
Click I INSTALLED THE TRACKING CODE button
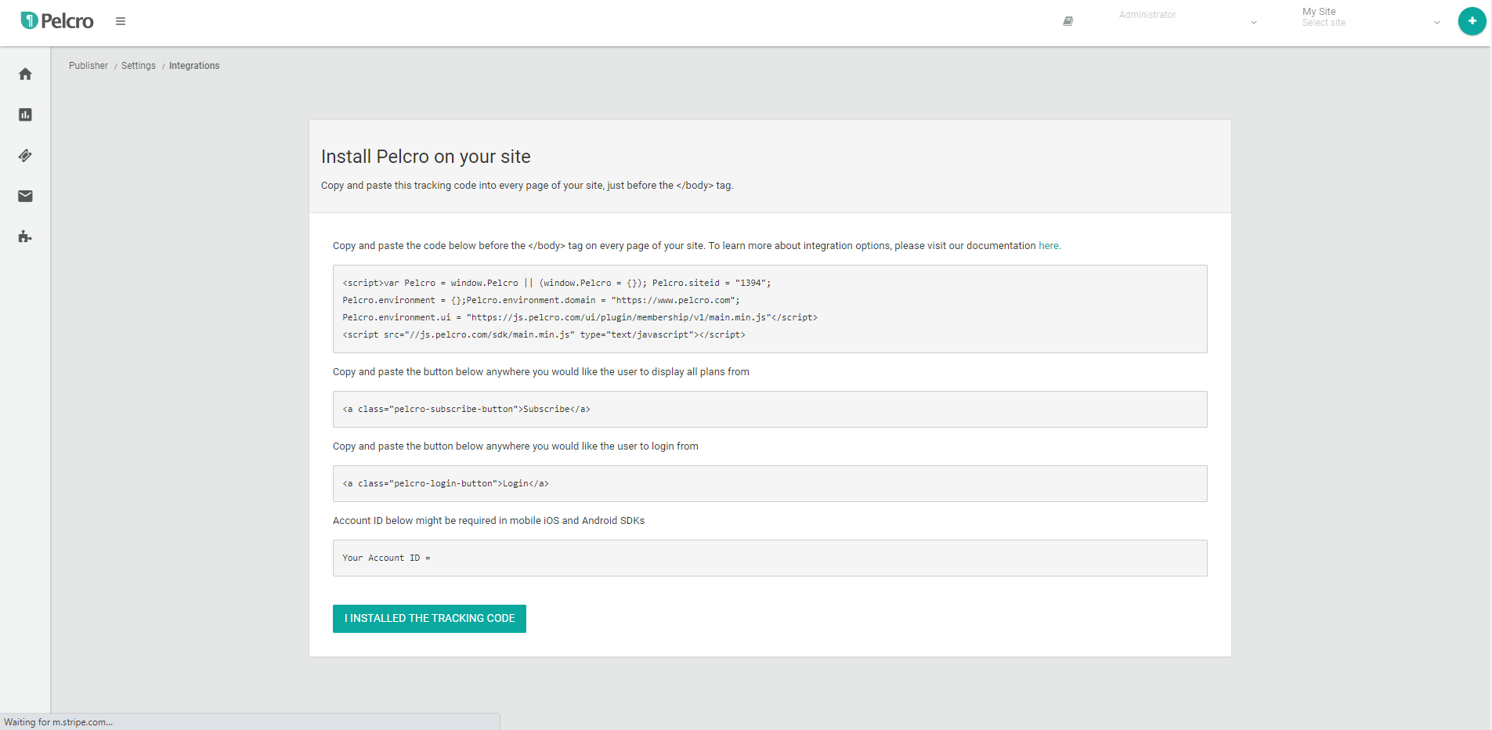pyautogui.click(x=429, y=619)
